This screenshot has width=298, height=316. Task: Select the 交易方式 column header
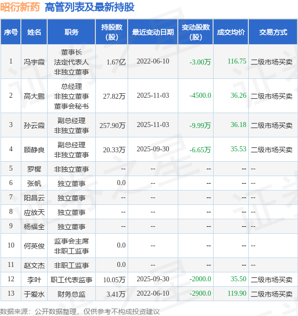[273, 32]
